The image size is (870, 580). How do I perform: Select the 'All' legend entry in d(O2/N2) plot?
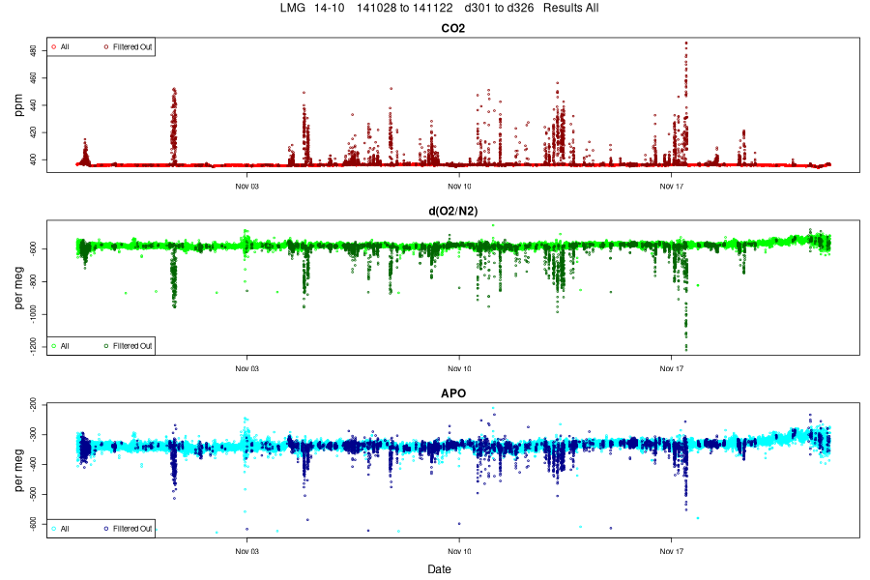60,346
